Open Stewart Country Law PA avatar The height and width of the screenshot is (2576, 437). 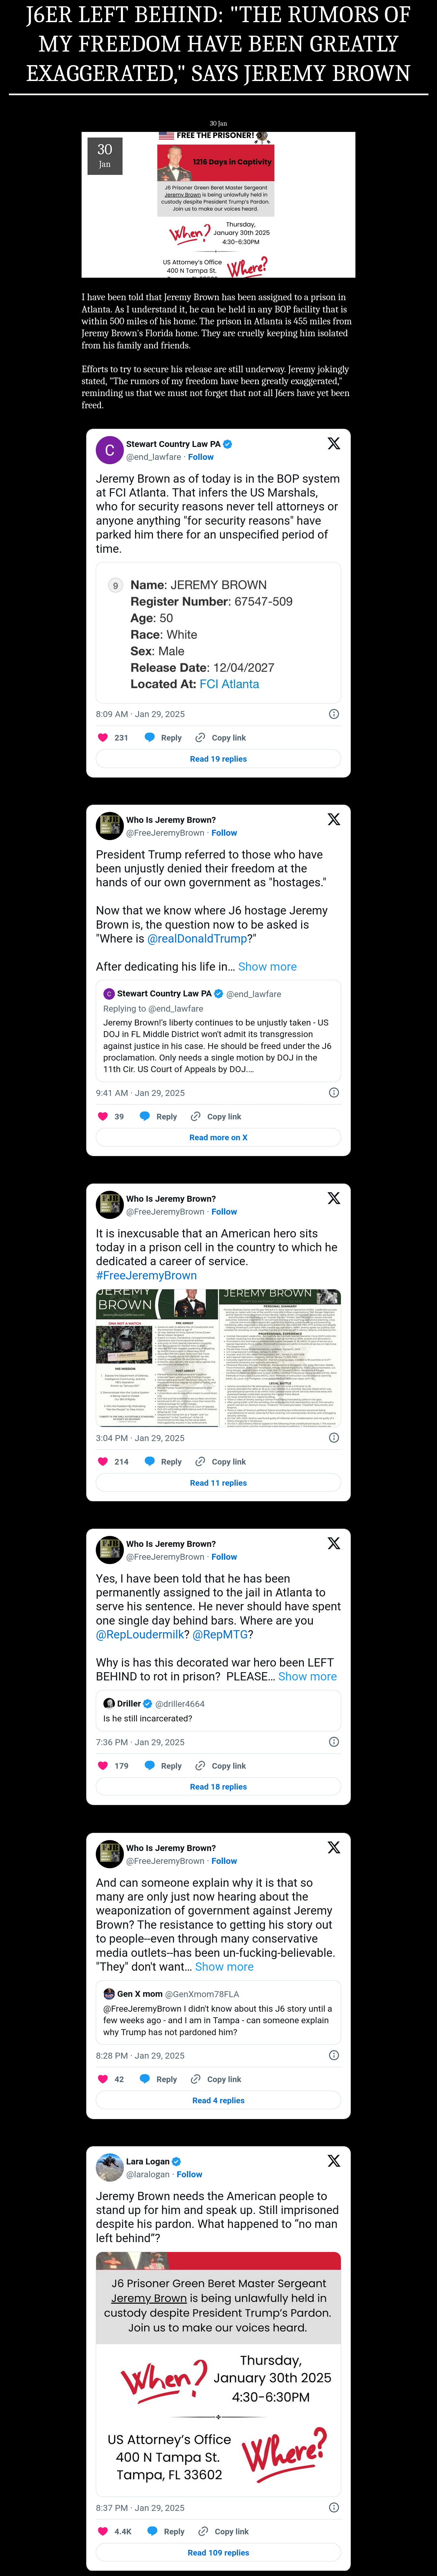point(109,450)
